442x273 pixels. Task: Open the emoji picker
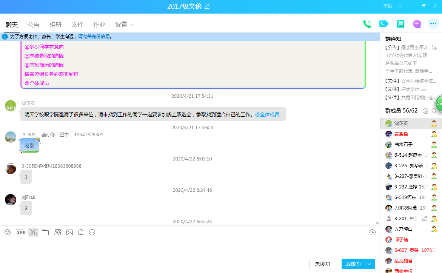point(8,232)
